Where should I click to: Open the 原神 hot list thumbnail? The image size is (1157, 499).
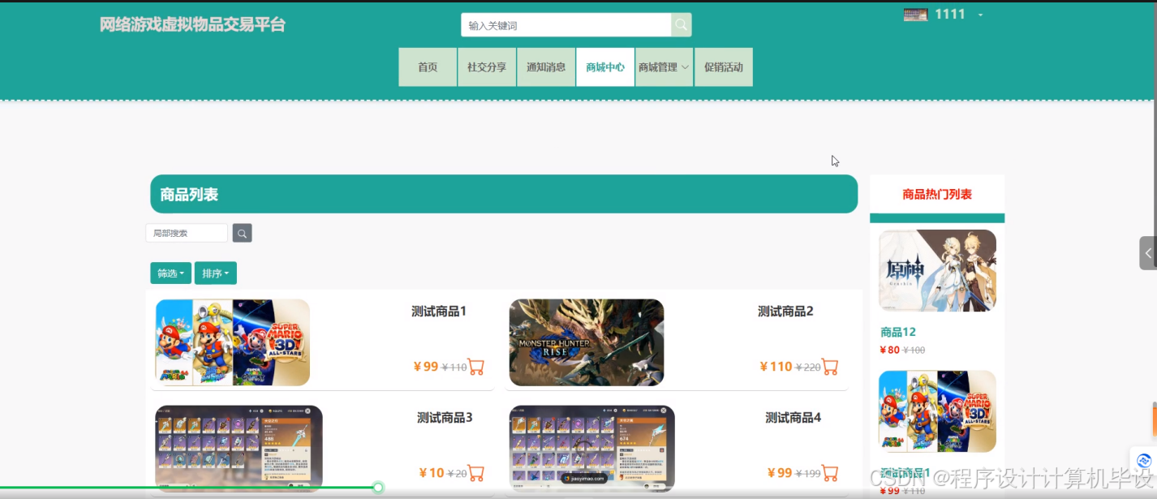coord(937,271)
